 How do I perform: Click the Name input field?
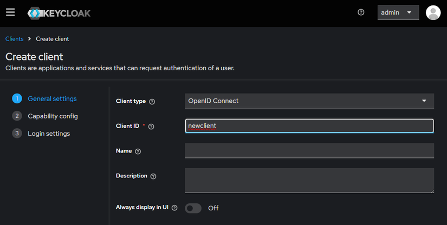pos(309,151)
